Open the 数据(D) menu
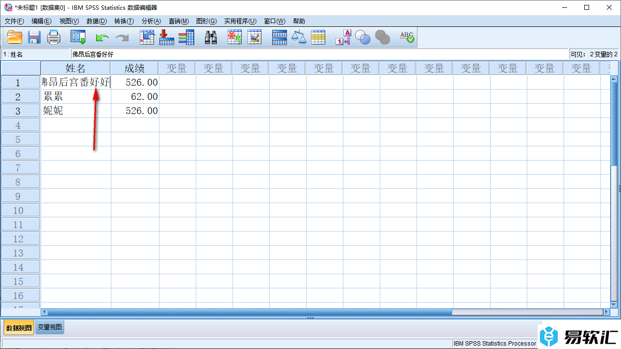Screen dimensions: 621x349 point(97,21)
